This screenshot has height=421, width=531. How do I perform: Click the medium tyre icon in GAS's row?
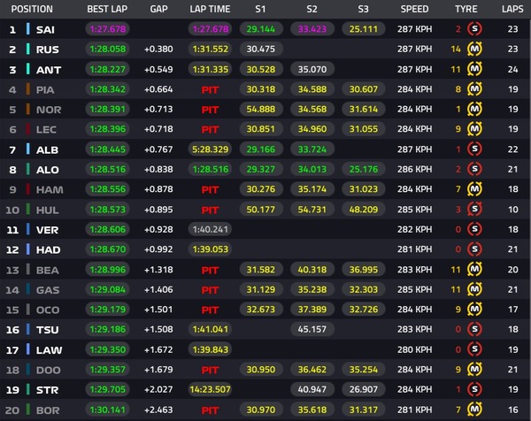point(474,289)
